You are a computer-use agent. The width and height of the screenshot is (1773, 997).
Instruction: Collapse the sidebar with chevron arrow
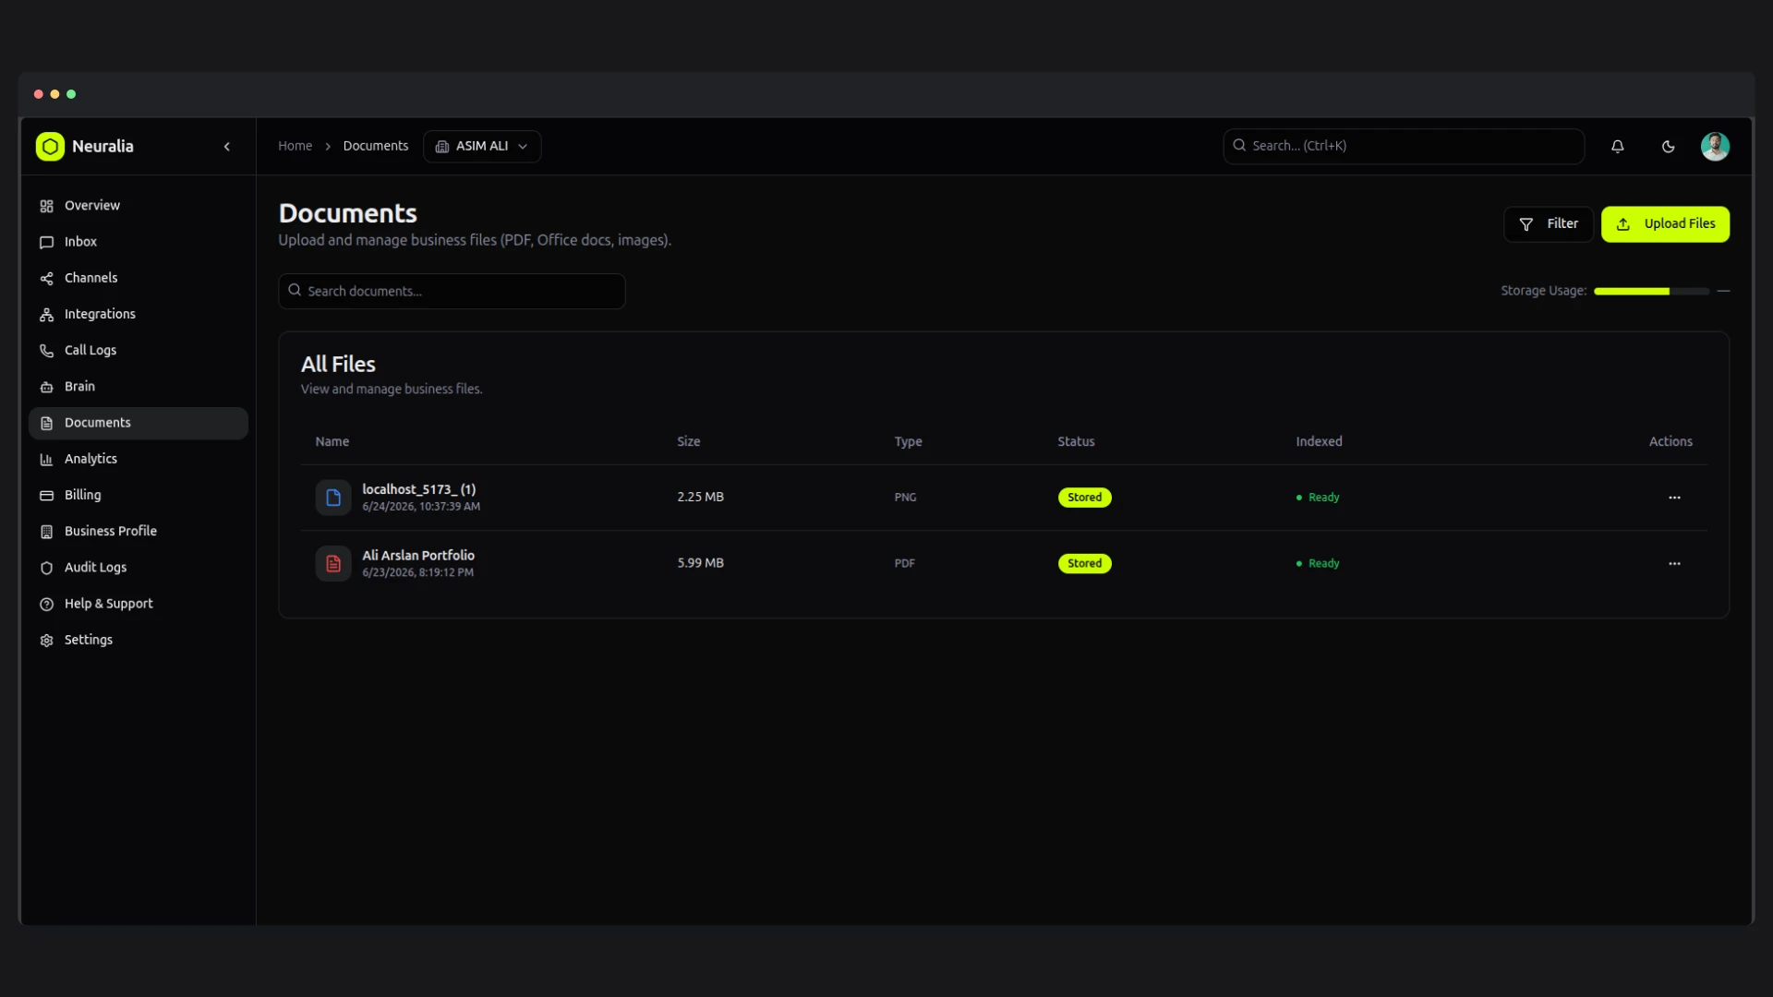[227, 147]
